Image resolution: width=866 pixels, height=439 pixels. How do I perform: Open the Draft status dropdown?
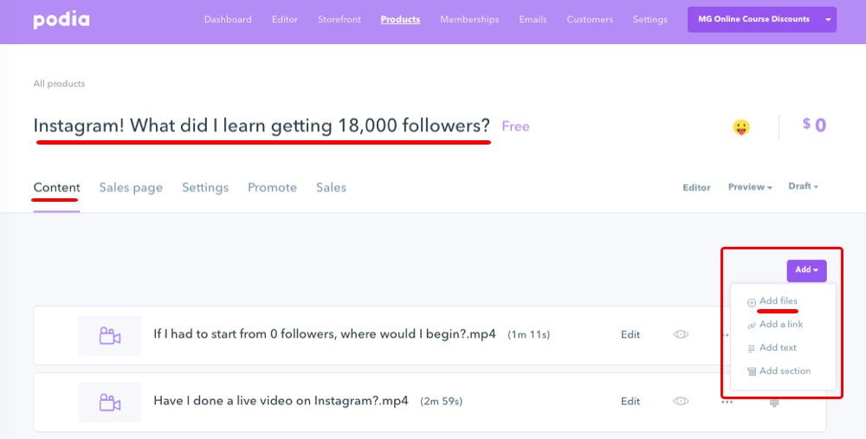tap(803, 186)
